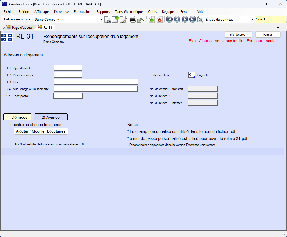Delete the slip with red X icon
This screenshot has width=287, height=237.
tap(159, 20)
